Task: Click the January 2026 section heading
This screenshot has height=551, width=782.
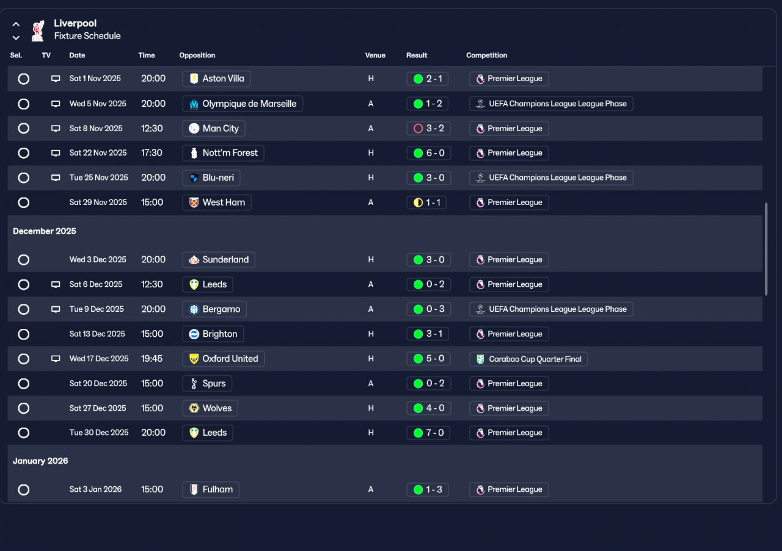Action: point(40,461)
